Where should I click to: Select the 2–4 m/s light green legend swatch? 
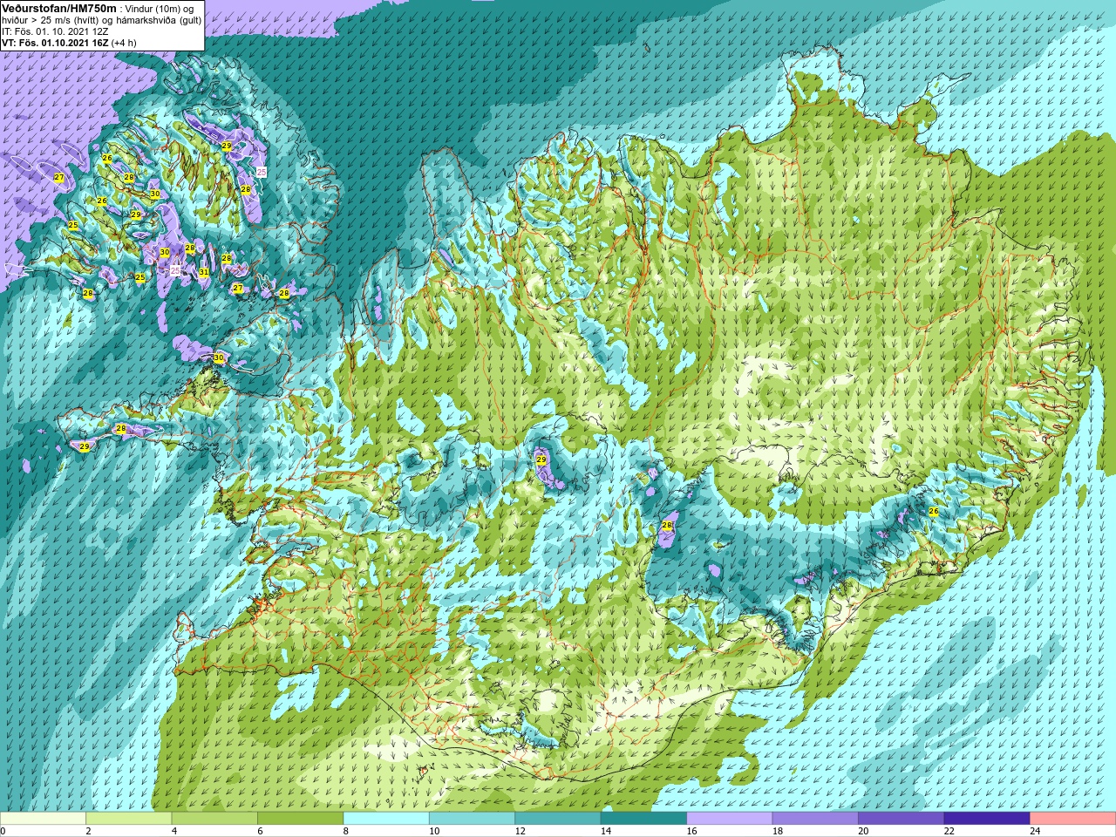[x=128, y=819]
